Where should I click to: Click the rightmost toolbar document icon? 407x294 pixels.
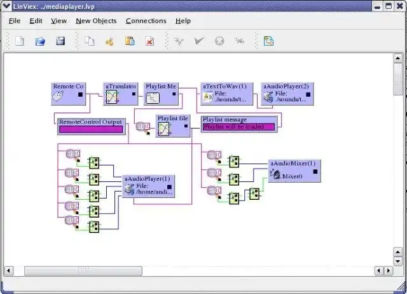[x=268, y=41]
